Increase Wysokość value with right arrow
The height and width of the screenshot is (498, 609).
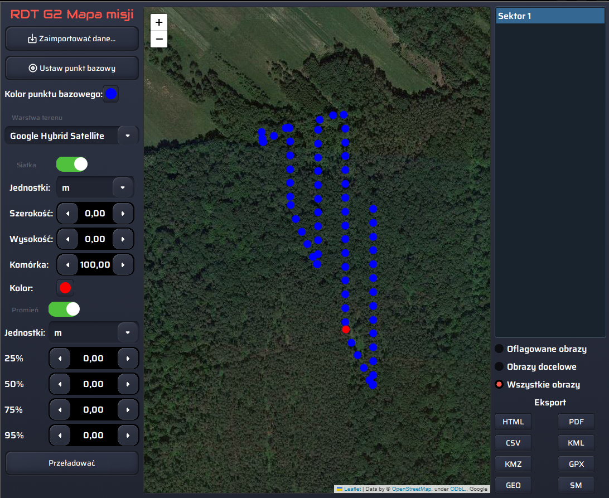[123, 239]
